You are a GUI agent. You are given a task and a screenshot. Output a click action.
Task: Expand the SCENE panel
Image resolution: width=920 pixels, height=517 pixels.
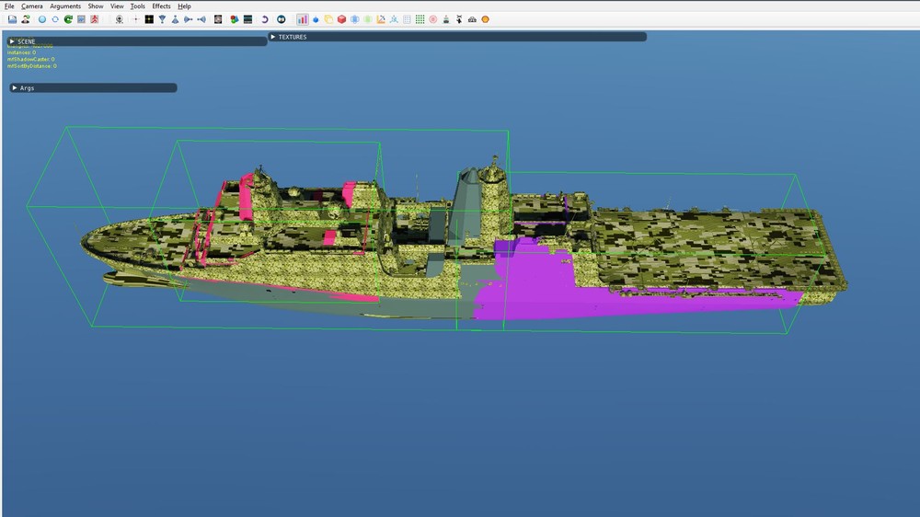13,41
